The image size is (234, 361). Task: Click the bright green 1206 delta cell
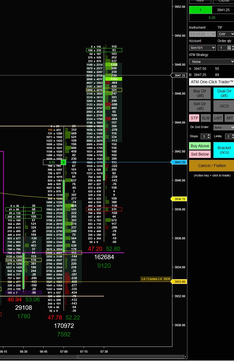(x=114, y=65)
